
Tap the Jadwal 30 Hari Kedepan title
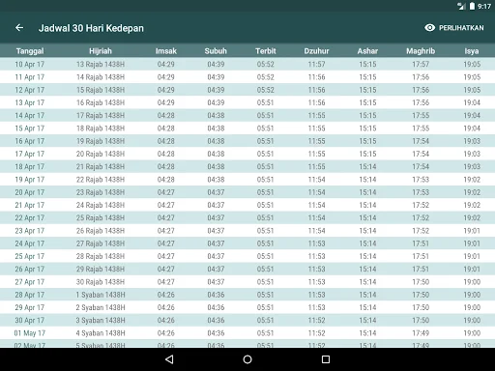point(91,28)
